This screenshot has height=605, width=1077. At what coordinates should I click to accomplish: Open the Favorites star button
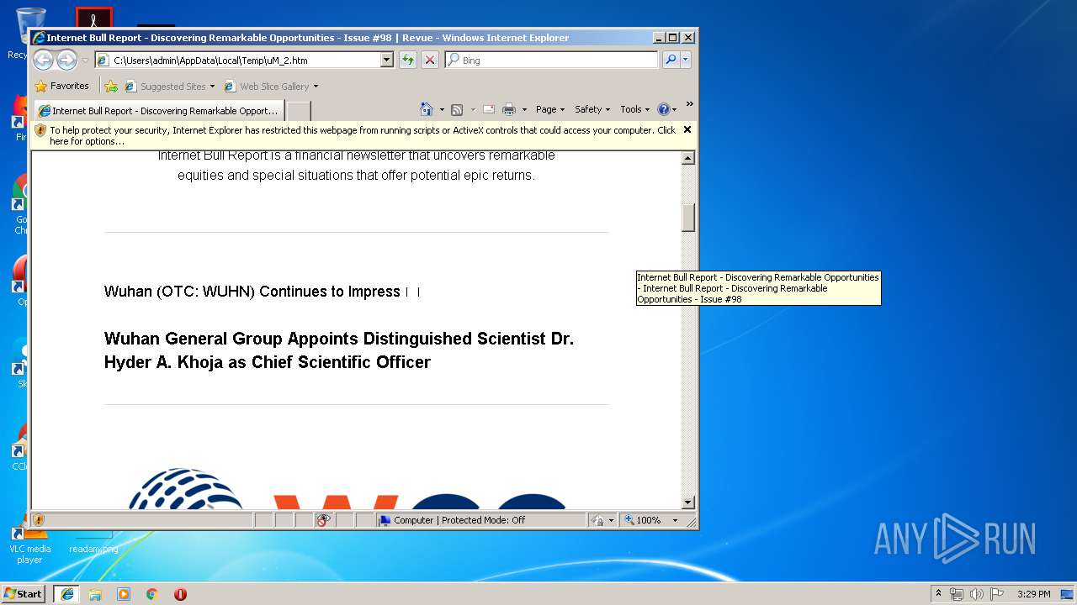(61, 86)
